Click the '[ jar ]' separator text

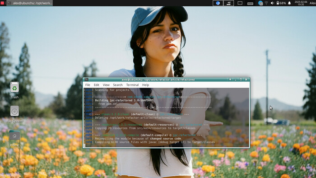coord(153,107)
